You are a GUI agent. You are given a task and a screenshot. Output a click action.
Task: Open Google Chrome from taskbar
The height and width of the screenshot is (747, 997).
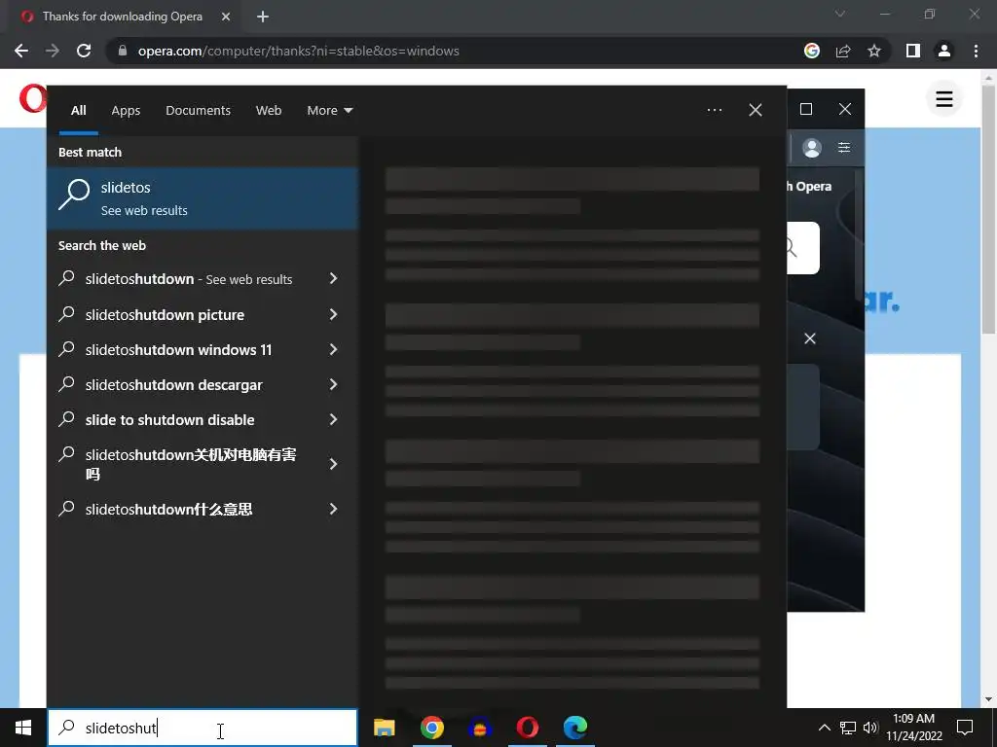431,728
